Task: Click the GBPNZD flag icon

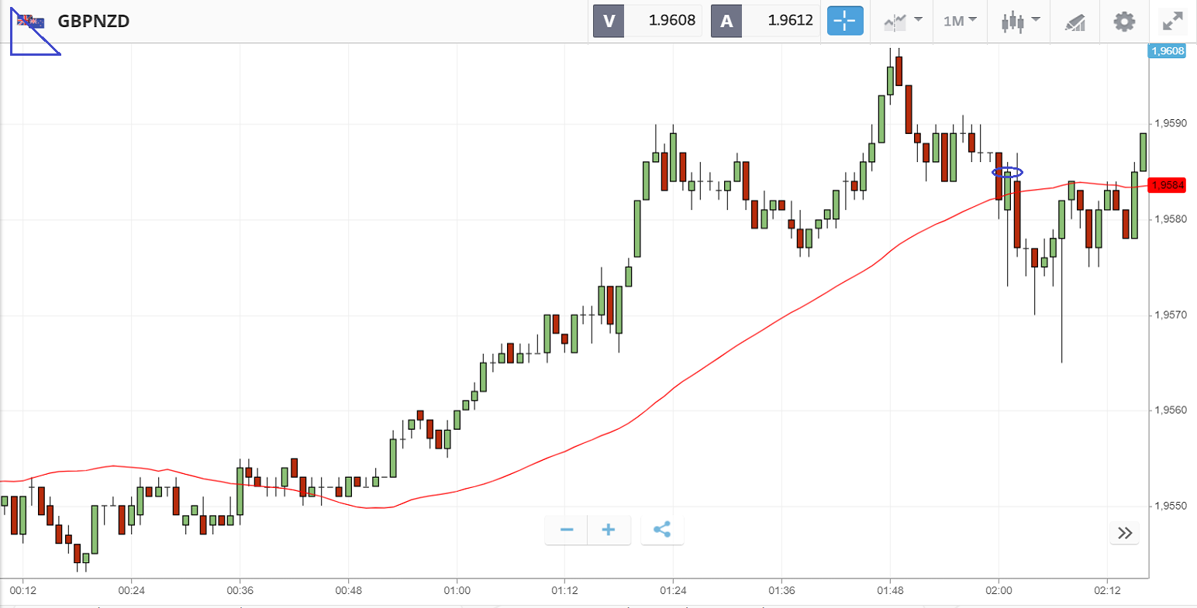Action: click(x=31, y=22)
